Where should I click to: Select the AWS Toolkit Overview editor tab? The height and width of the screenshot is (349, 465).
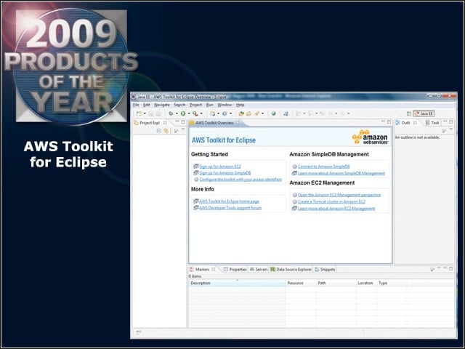tap(214, 123)
